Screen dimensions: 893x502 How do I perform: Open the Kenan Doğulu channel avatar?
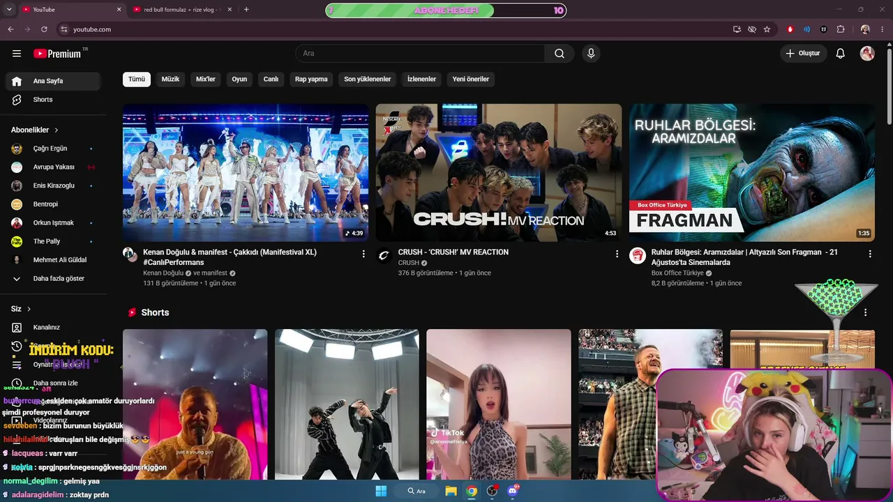pos(130,254)
